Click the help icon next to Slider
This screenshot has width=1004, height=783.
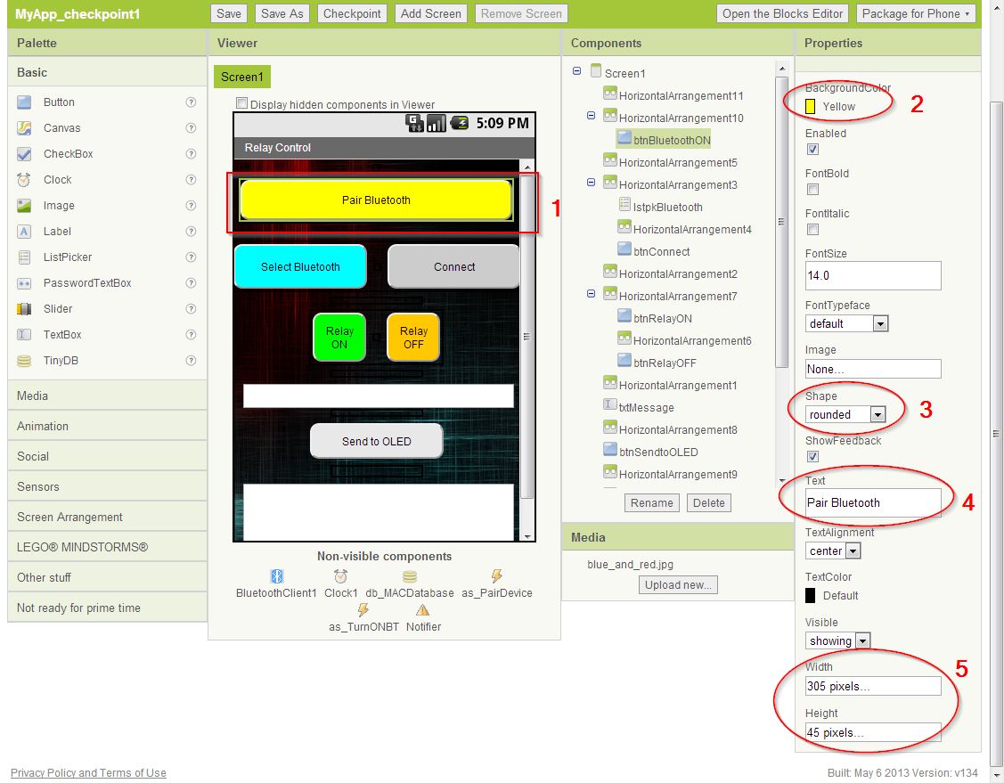(x=191, y=309)
